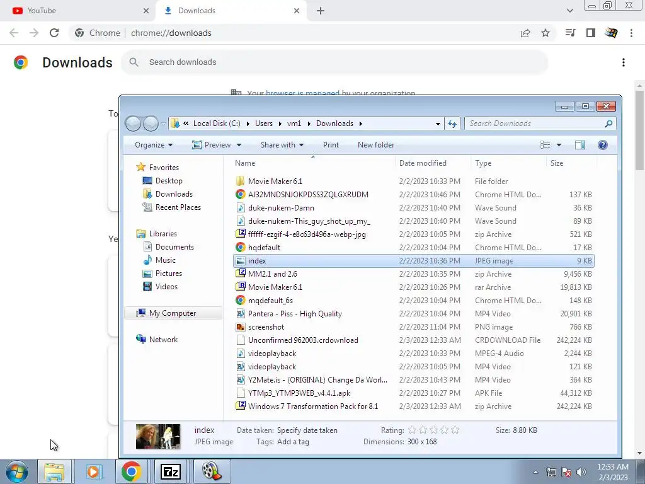Open the Chrome three-dot main menu
The width and height of the screenshot is (645, 484).
coord(631,33)
